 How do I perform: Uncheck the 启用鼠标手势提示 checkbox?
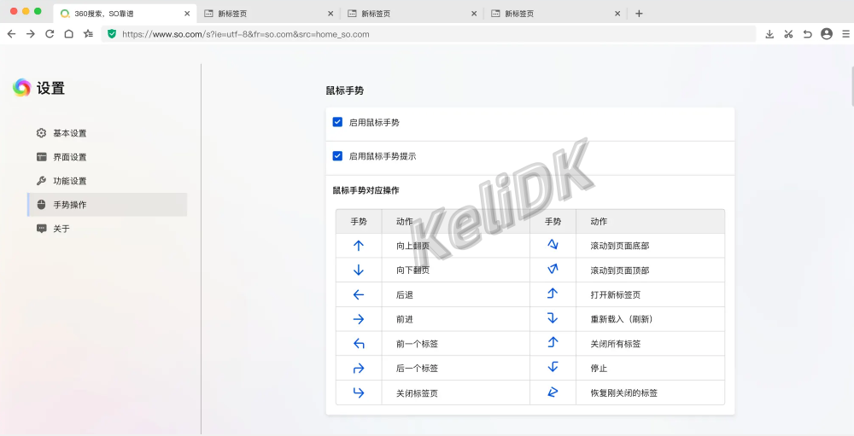click(x=337, y=157)
